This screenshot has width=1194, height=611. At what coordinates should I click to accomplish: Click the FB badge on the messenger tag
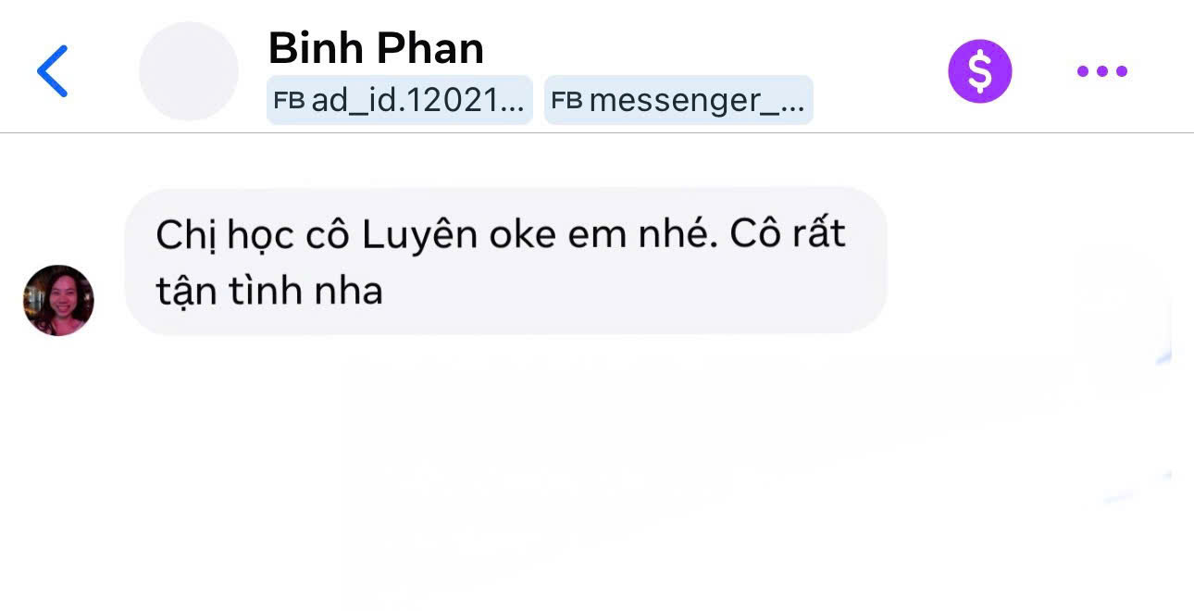567,100
